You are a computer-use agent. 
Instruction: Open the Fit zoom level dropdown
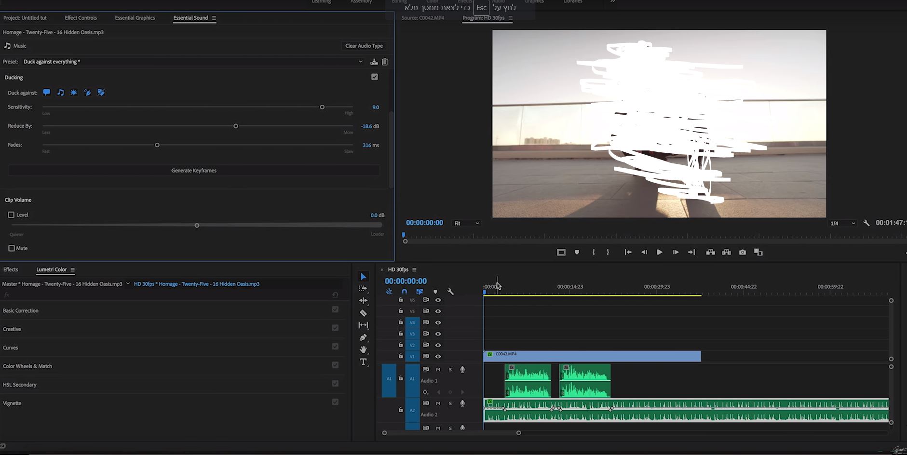pyautogui.click(x=466, y=223)
